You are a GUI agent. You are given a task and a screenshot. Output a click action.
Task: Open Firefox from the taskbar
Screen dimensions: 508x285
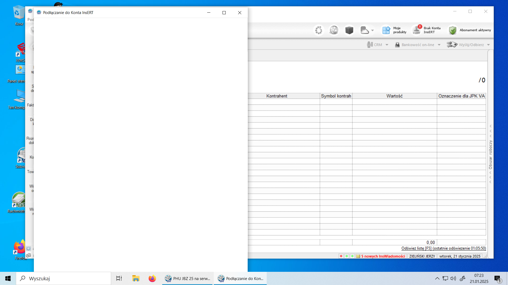[152, 278]
